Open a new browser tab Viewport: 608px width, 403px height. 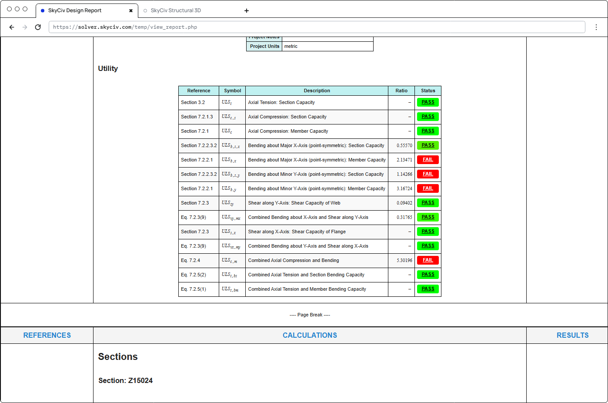[x=247, y=10]
